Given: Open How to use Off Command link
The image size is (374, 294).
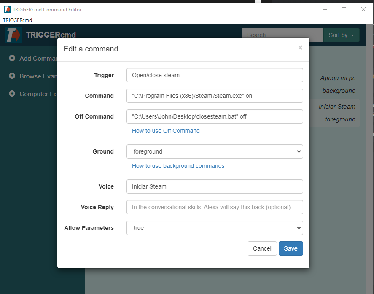Looking at the screenshot, I should tap(166, 131).
